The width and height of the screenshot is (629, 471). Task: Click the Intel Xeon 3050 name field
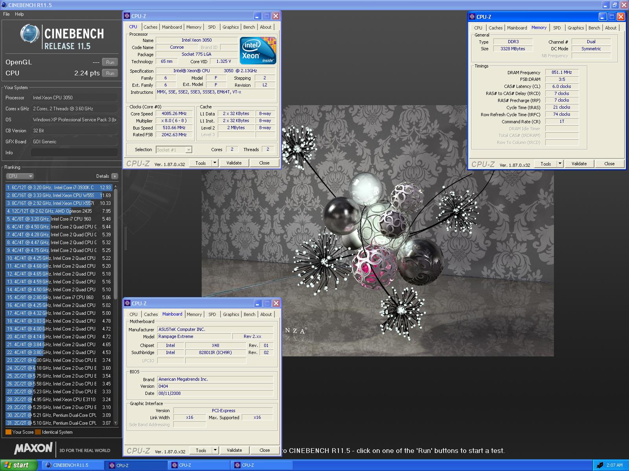click(x=197, y=40)
